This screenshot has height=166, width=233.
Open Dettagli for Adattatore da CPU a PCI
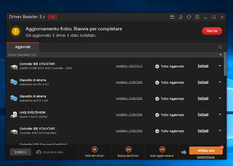click(203, 82)
